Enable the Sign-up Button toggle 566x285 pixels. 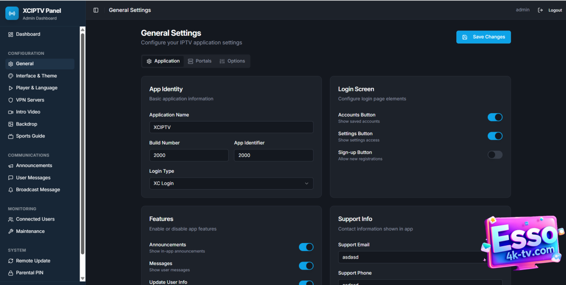click(x=495, y=155)
